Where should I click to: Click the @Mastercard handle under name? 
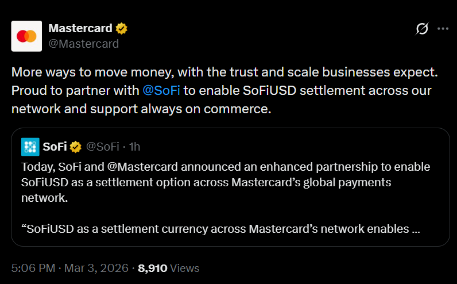click(84, 44)
